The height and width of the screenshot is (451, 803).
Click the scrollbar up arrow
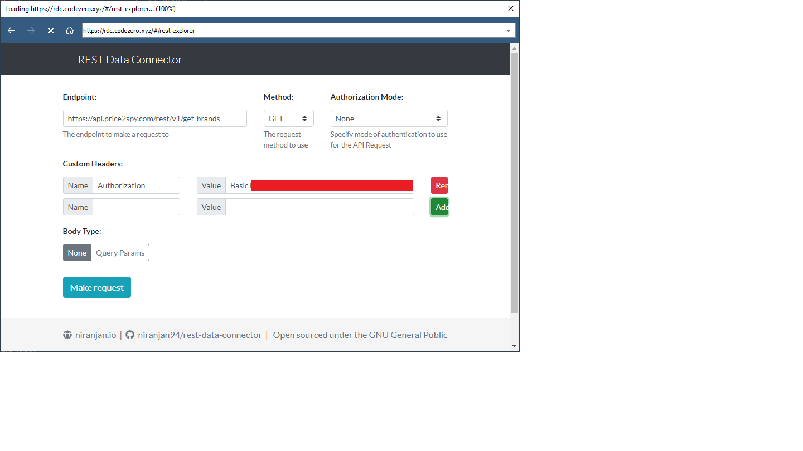(x=514, y=48)
